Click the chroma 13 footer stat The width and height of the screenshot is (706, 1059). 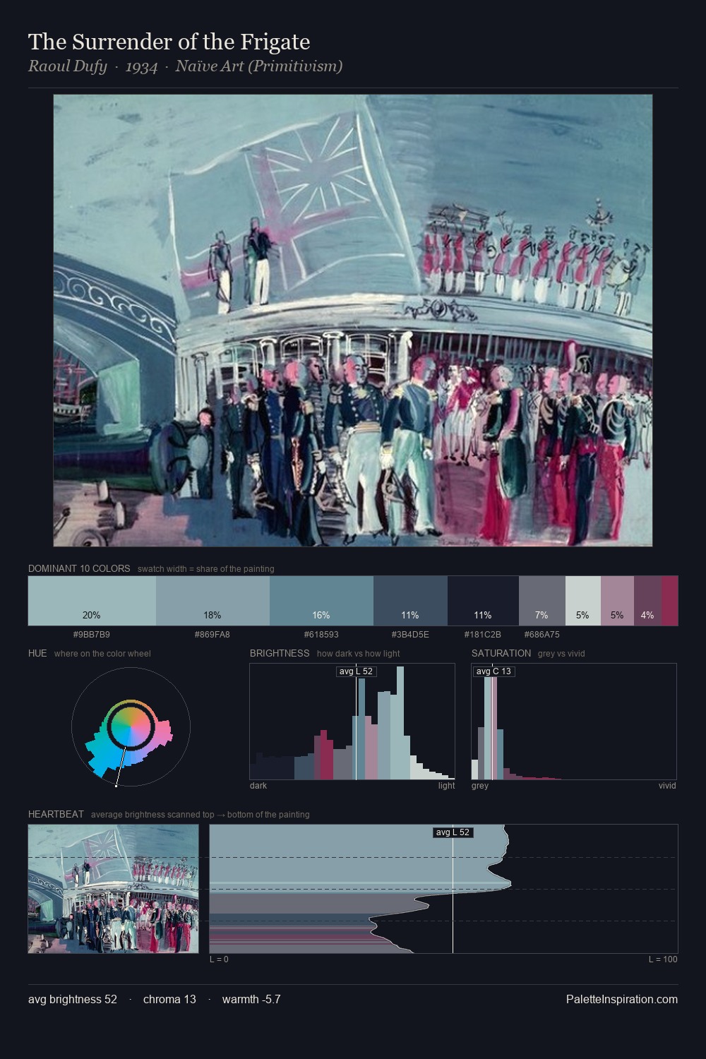pos(169,999)
